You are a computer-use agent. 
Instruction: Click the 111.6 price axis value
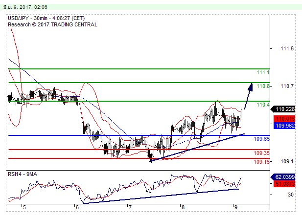pyautogui.click(x=287, y=48)
